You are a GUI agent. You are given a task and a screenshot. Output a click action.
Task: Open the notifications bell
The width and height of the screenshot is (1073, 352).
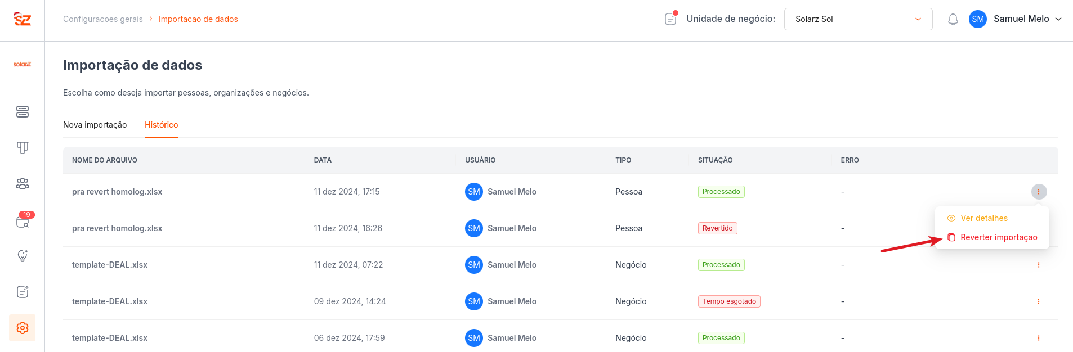point(953,19)
